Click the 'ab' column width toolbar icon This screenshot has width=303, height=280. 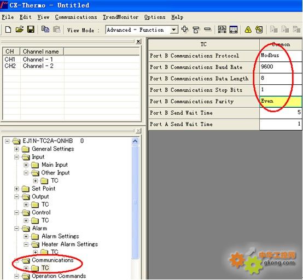pyautogui.click(x=222, y=30)
